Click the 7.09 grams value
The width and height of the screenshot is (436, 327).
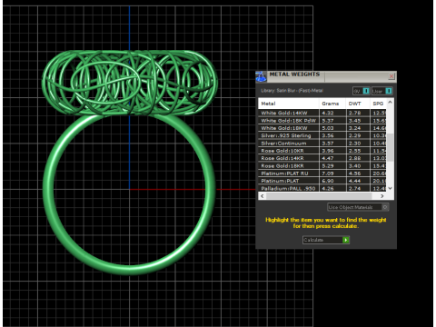(328, 173)
